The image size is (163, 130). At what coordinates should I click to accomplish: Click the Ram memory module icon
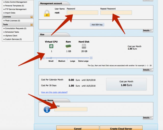(x=68, y=46)
